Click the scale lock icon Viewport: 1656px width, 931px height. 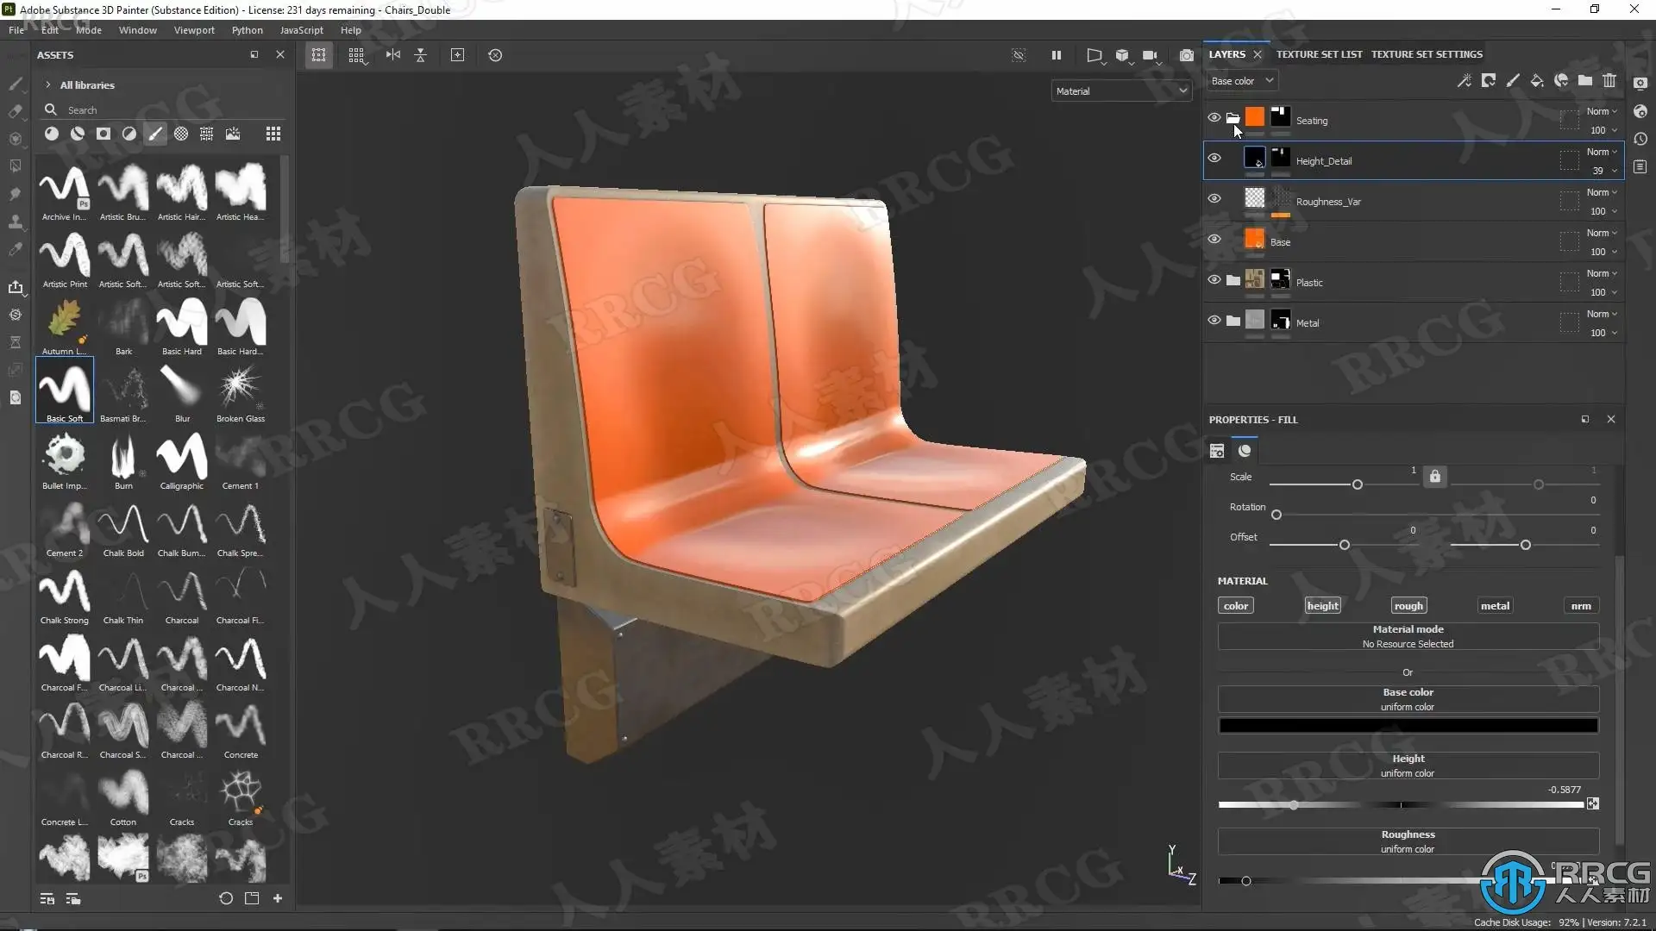[1434, 477]
